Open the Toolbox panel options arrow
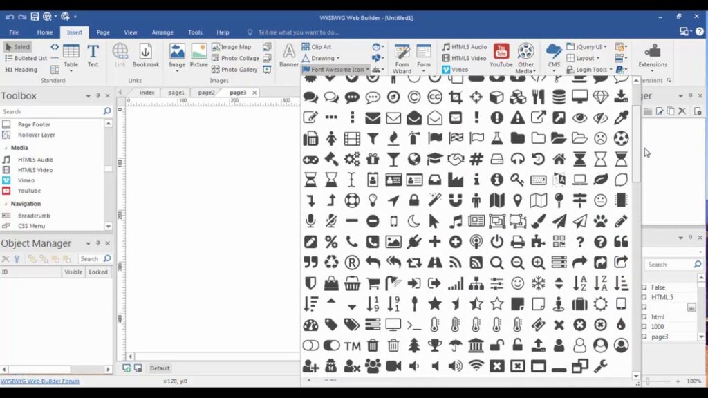Screen dimensions: 708x398 click(88, 95)
